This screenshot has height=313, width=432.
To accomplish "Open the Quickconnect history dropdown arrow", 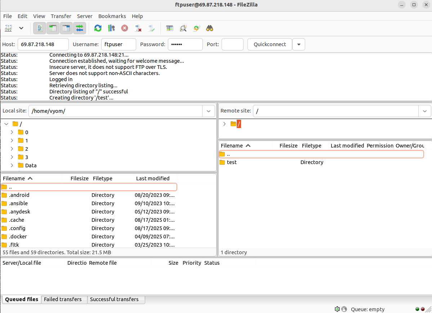I will click(x=299, y=44).
